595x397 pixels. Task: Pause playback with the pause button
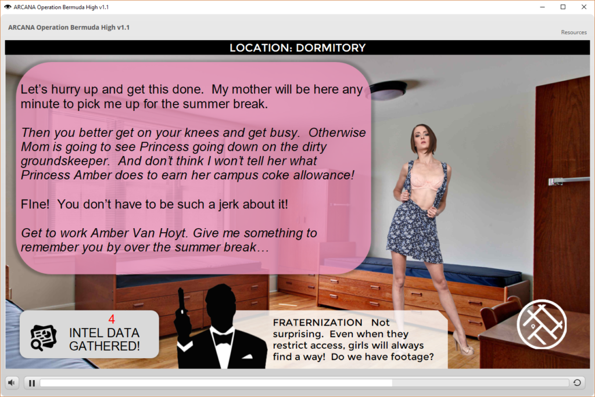pos(32,383)
